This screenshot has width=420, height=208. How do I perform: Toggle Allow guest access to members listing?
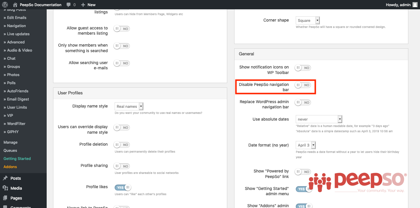click(x=122, y=29)
